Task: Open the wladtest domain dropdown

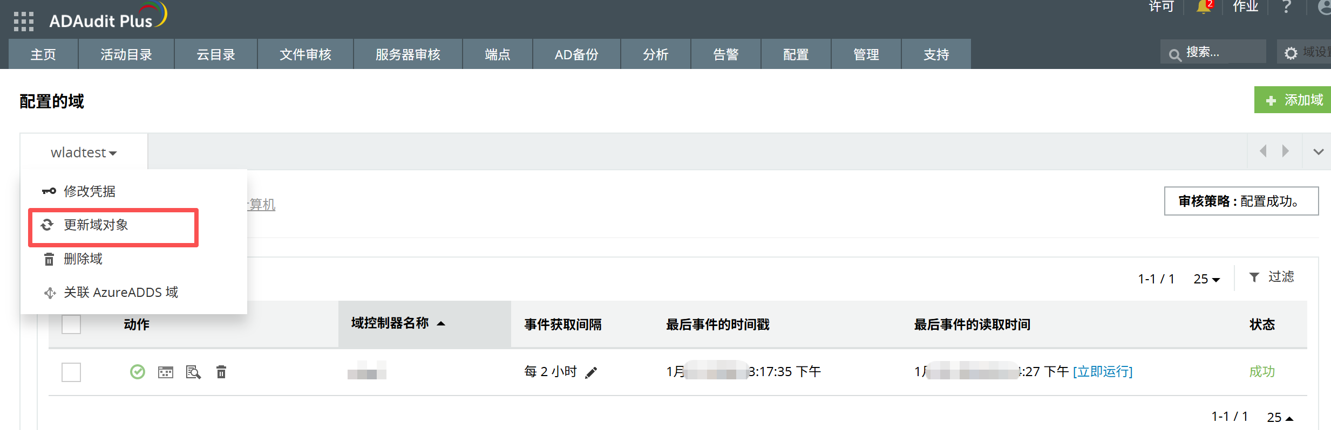Action: pos(84,153)
